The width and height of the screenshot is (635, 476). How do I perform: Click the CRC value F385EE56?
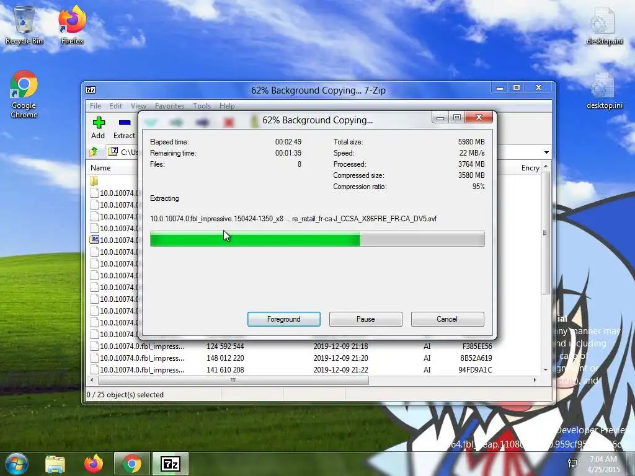pyautogui.click(x=477, y=346)
